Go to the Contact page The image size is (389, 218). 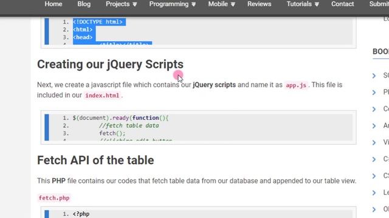pos(342,4)
